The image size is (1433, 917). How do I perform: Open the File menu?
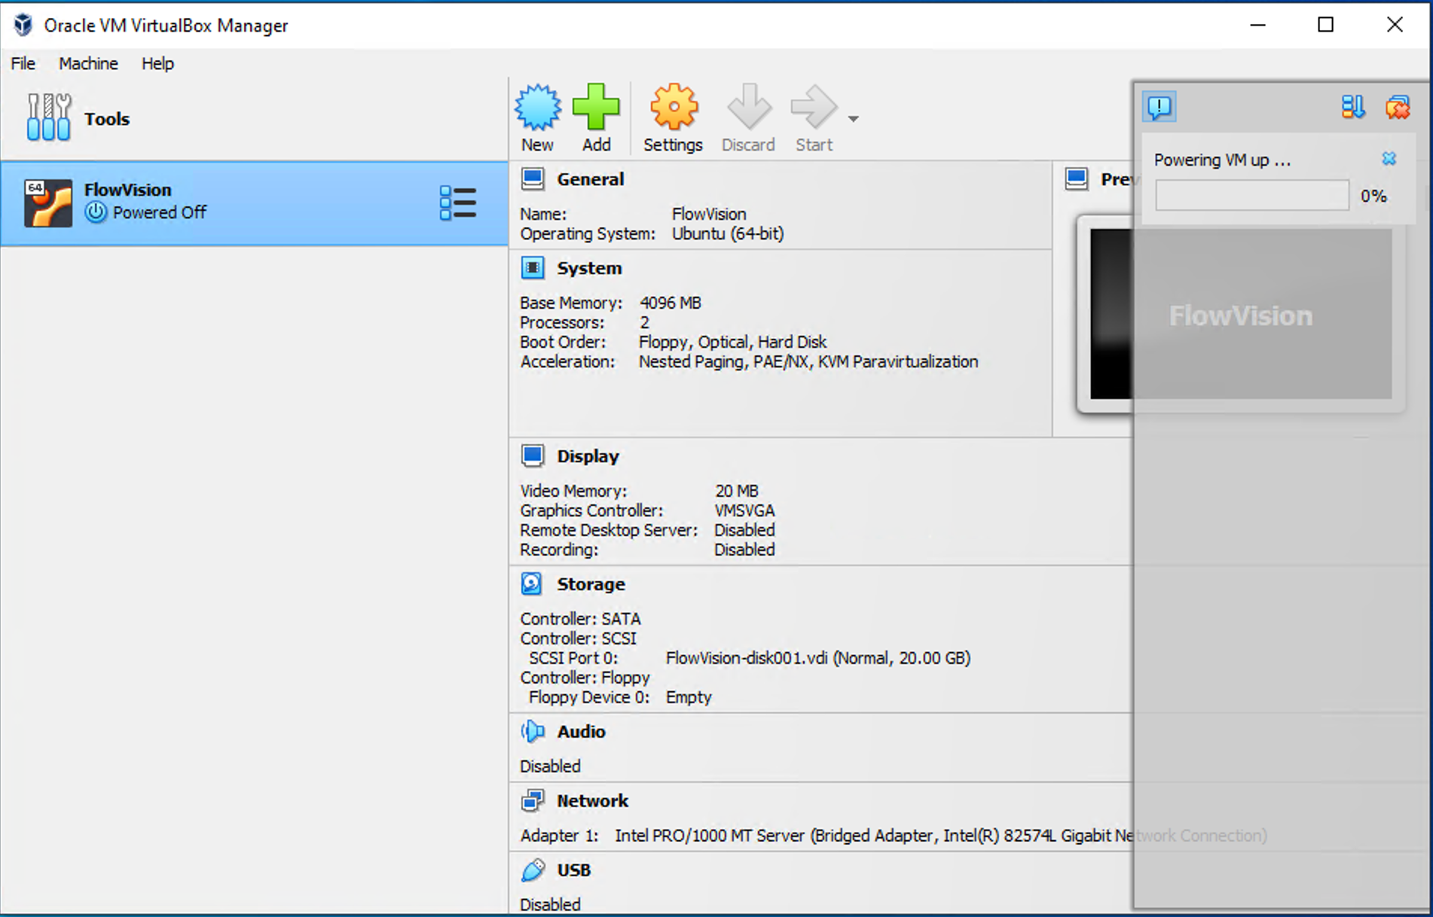[x=23, y=63]
